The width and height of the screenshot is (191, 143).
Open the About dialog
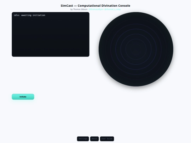[x=94, y=139]
